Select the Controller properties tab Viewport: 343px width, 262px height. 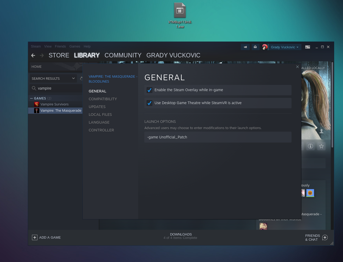pos(101,130)
